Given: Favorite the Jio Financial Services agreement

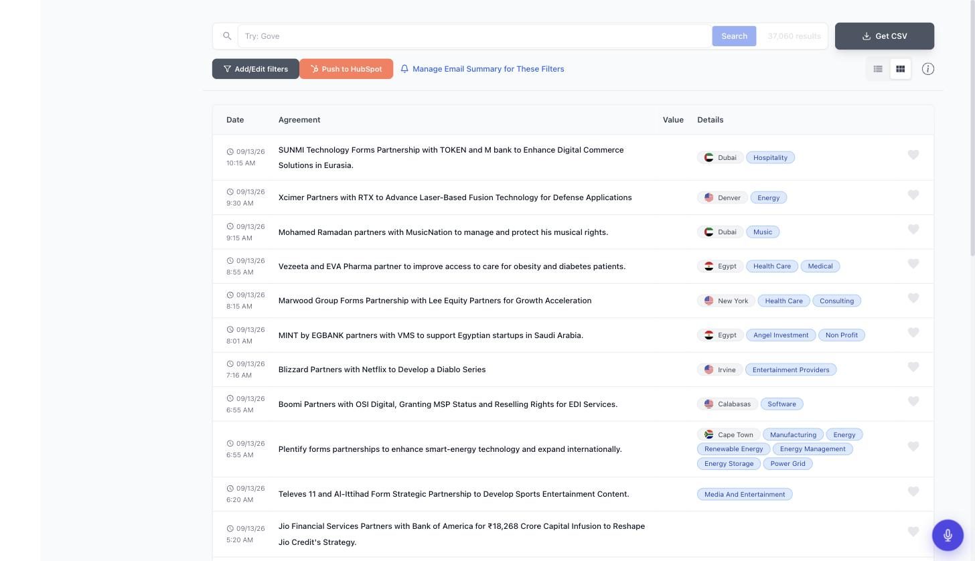Looking at the screenshot, I should pyautogui.click(x=913, y=532).
